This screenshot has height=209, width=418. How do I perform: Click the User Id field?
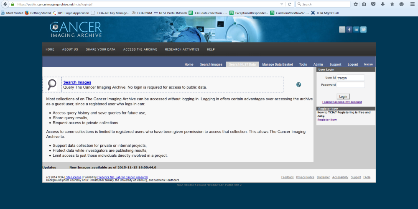tap(351, 78)
